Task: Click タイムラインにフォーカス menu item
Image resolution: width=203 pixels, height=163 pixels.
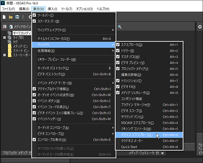Action: pos(73,39)
